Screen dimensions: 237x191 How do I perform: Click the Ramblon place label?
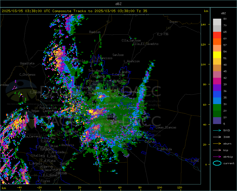tap(95, 32)
